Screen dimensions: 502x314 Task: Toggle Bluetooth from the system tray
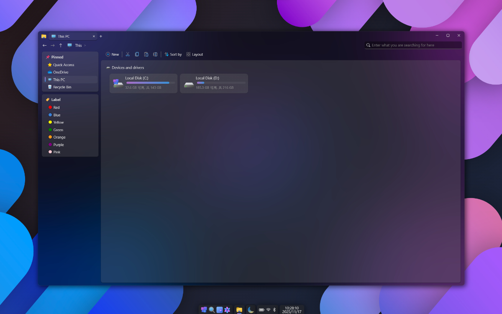click(x=274, y=309)
